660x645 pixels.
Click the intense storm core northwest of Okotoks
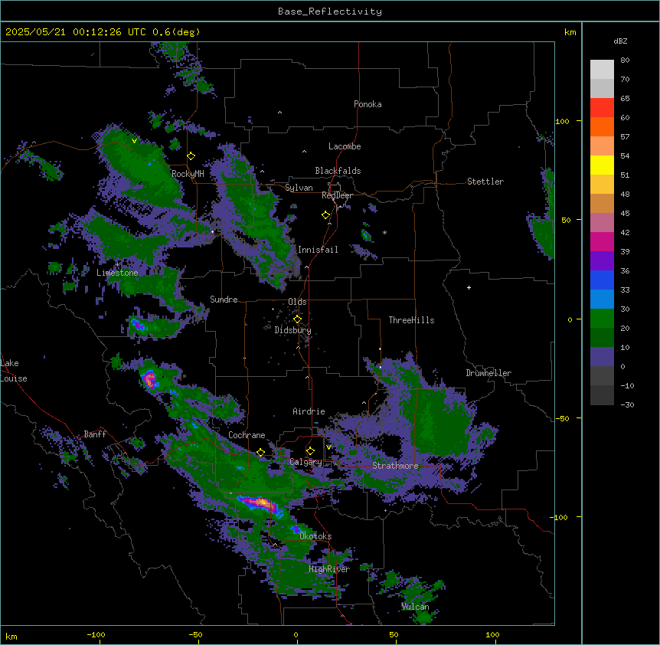[x=263, y=503]
